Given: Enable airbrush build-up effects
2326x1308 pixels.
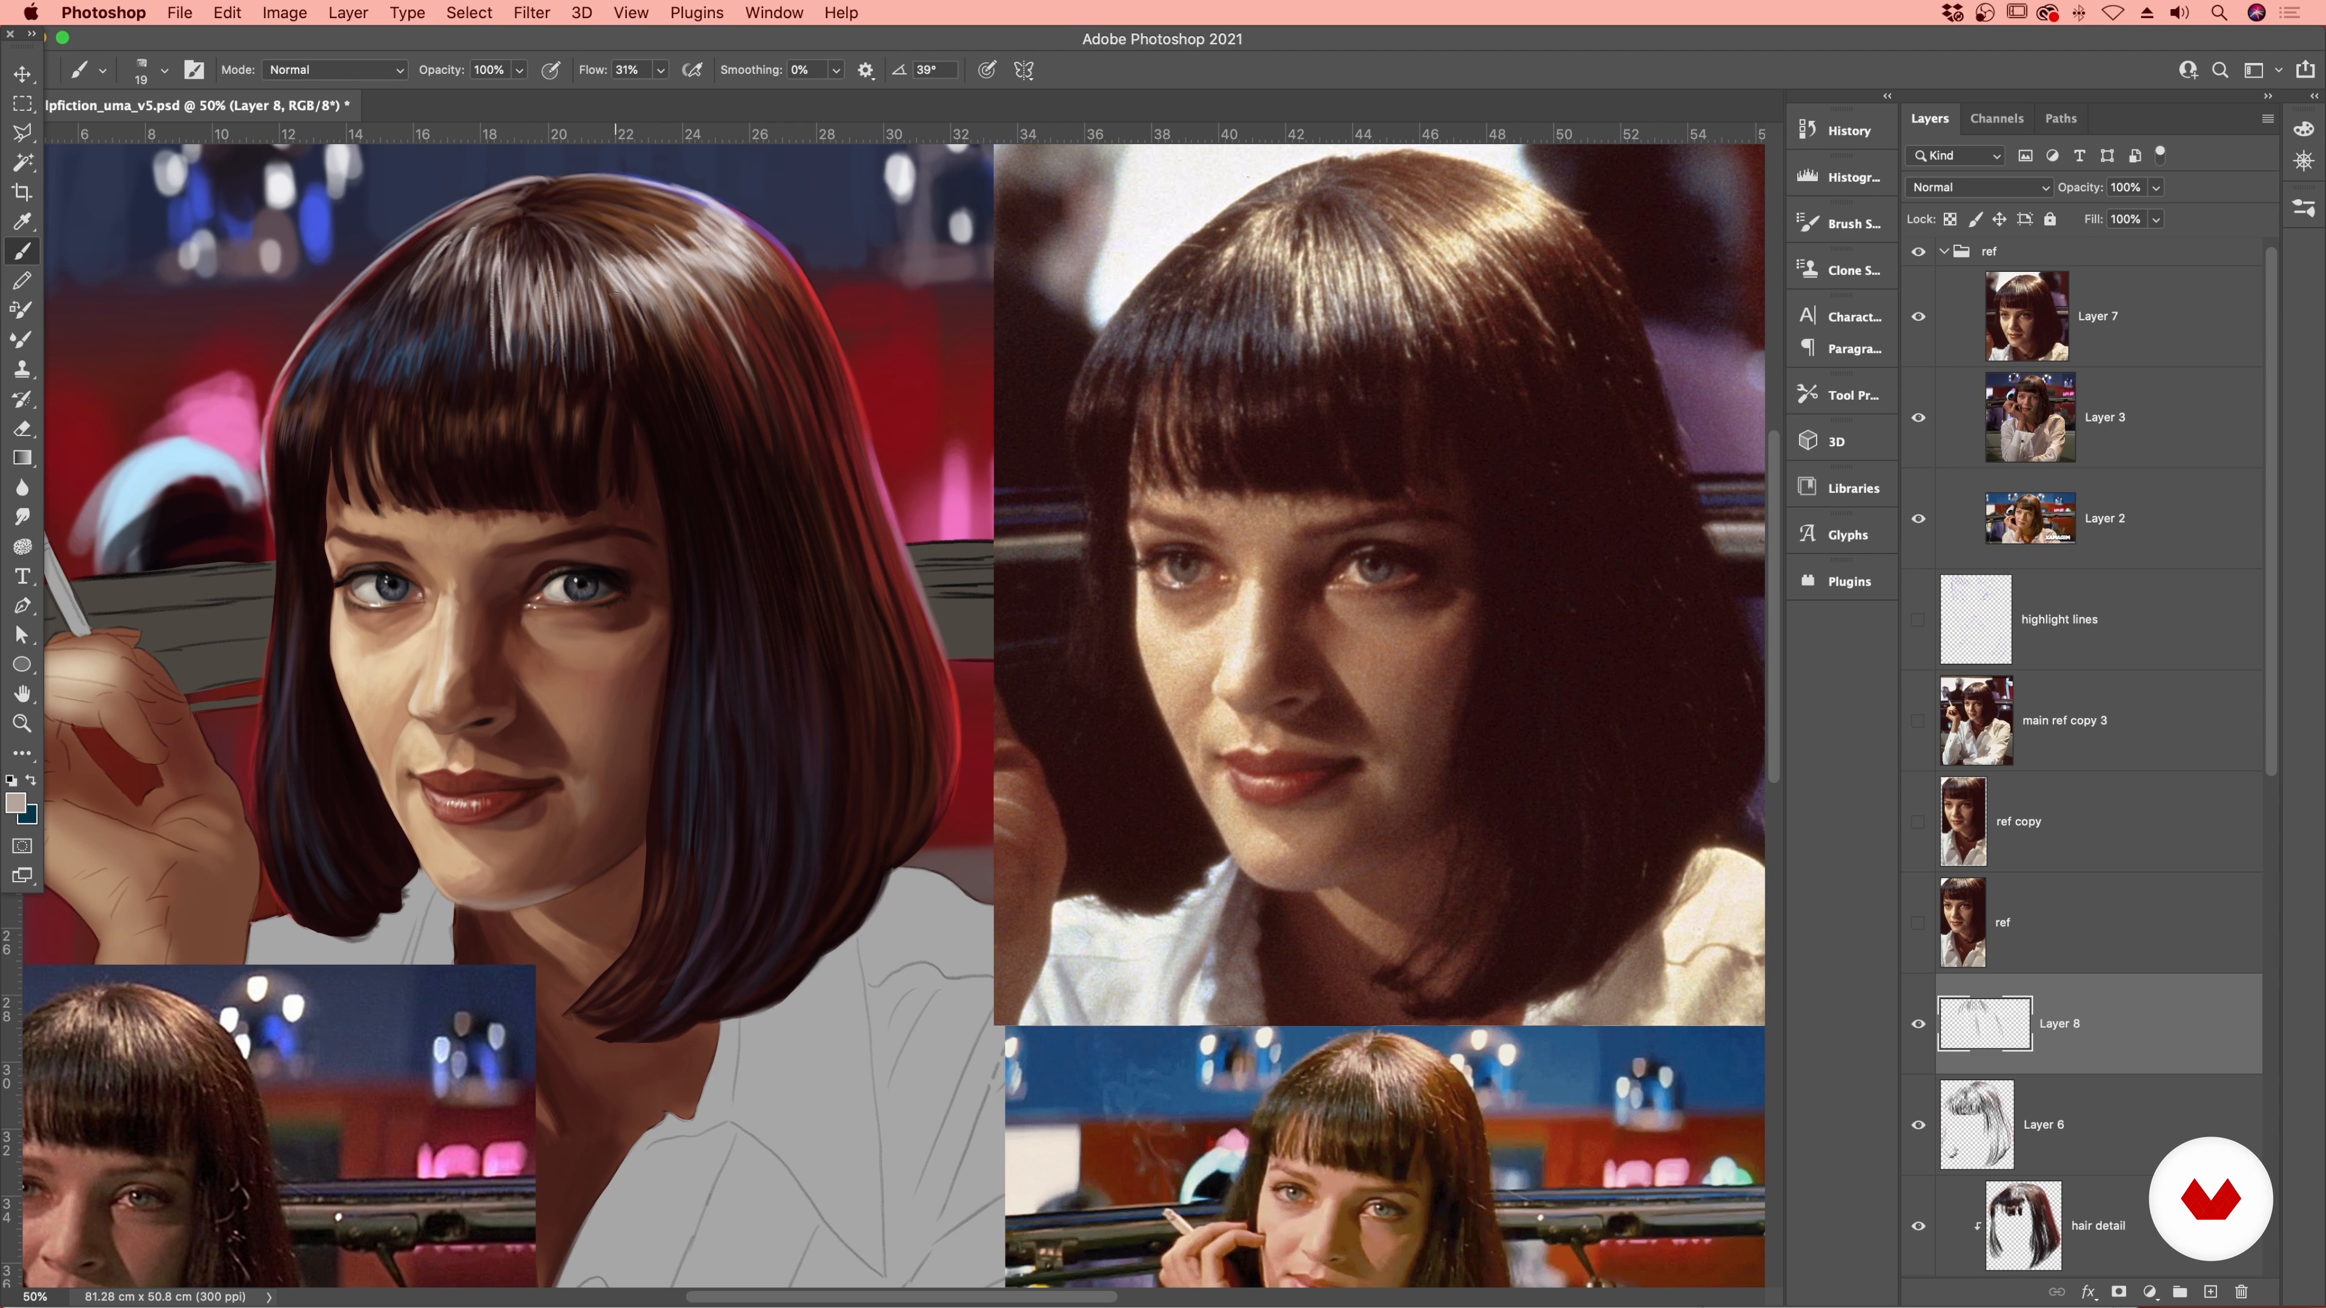Looking at the screenshot, I should pos(692,70).
